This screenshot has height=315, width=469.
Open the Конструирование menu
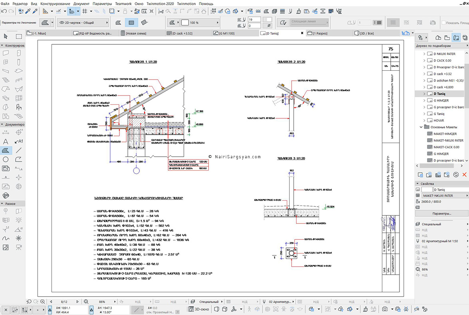(56, 4)
